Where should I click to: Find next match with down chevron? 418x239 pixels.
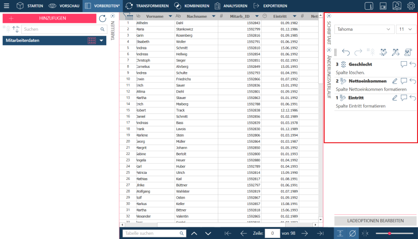click(x=208, y=233)
